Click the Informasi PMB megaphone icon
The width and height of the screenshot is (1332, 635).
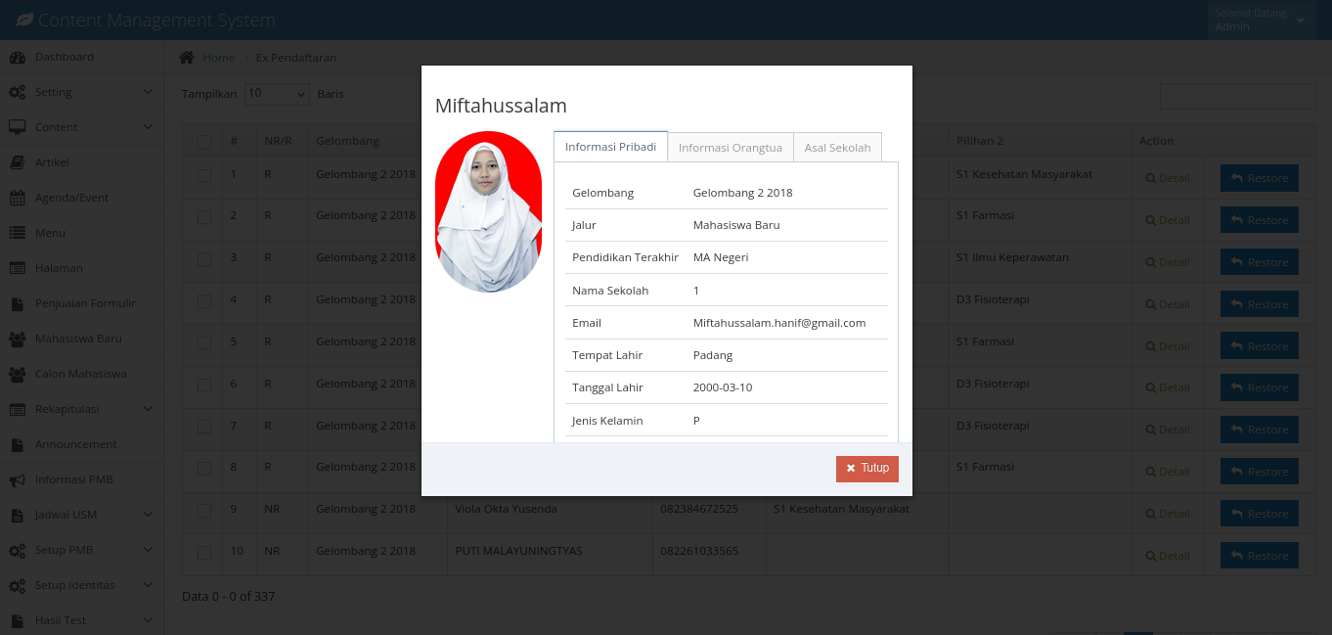click(x=18, y=479)
